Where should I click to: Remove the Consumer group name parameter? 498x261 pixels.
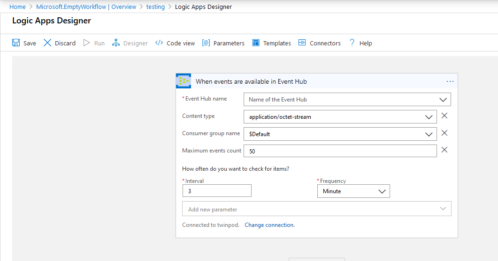coord(444,133)
